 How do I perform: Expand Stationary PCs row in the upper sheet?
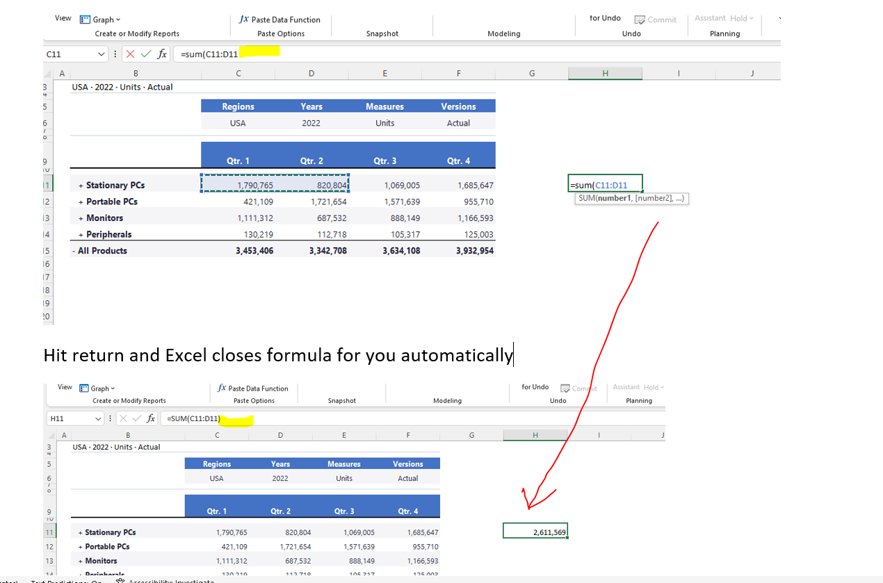pyautogui.click(x=81, y=186)
